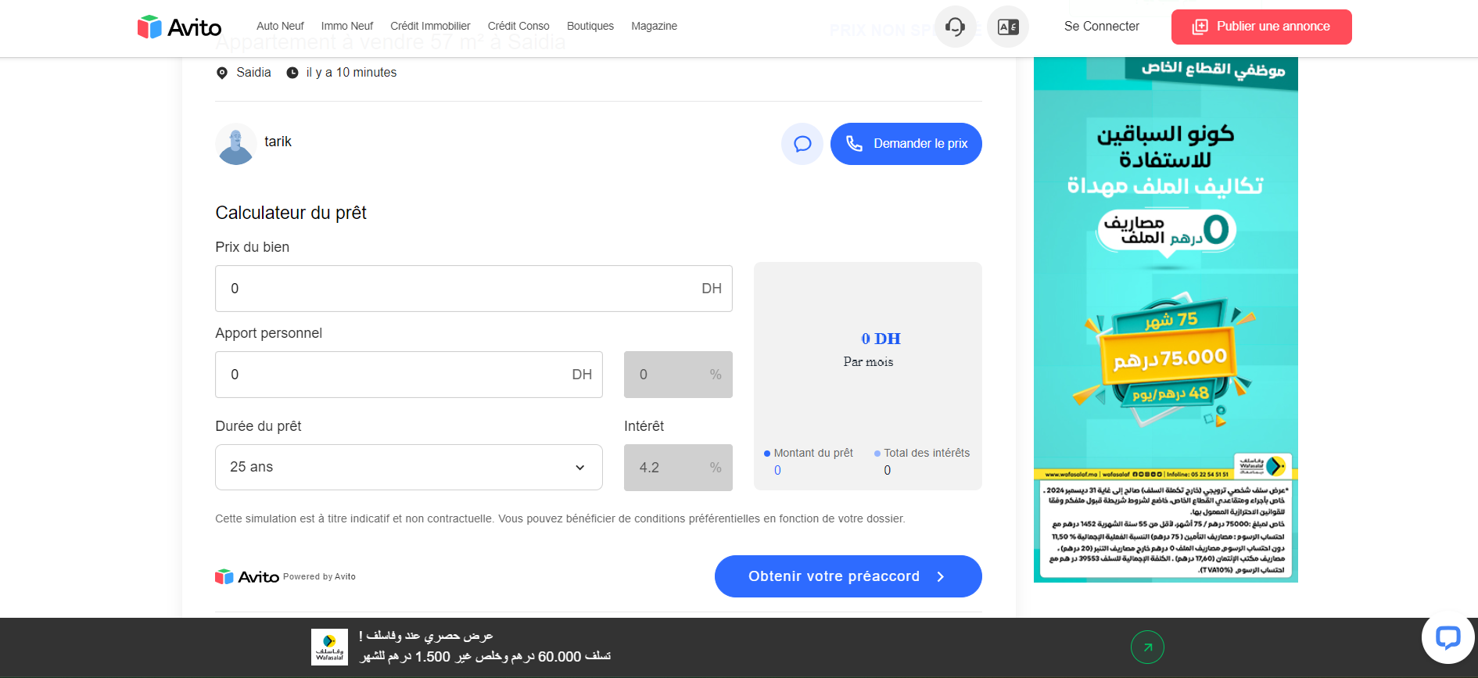Image resolution: width=1478 pixels, height=678 pixels.
Task: Open the live chat bubble widget
Action: pos(1448,637)
